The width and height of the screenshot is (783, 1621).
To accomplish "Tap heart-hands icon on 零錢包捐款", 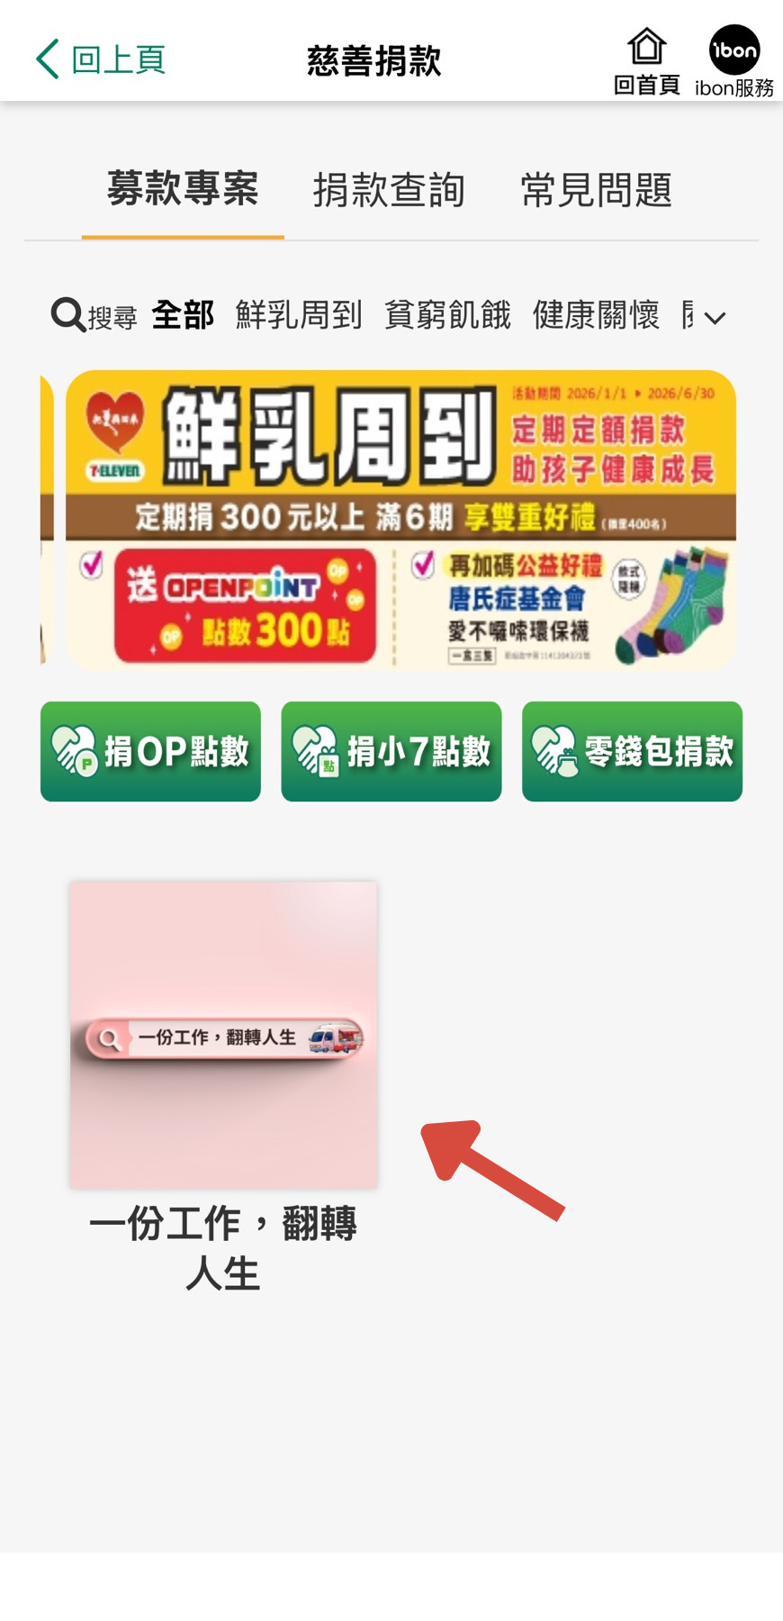I will [555, 752].
